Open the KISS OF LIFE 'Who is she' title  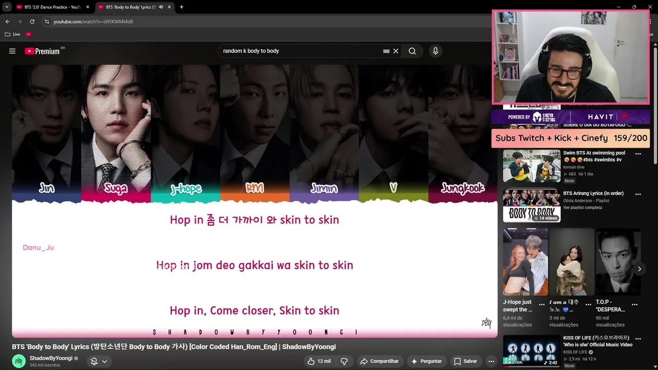pyautogui.click(x=598, y=341)
